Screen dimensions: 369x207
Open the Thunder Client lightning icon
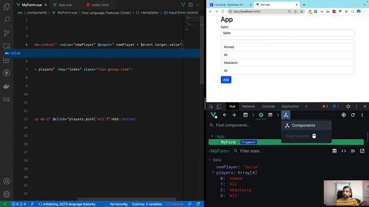[x=6, y=73]
